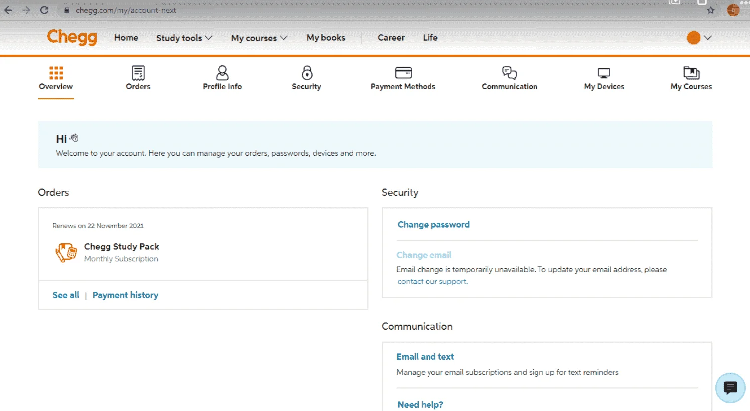Open My Courses folder icon
The width and height of the screenshot is (750, 411).
pos(691,73)
